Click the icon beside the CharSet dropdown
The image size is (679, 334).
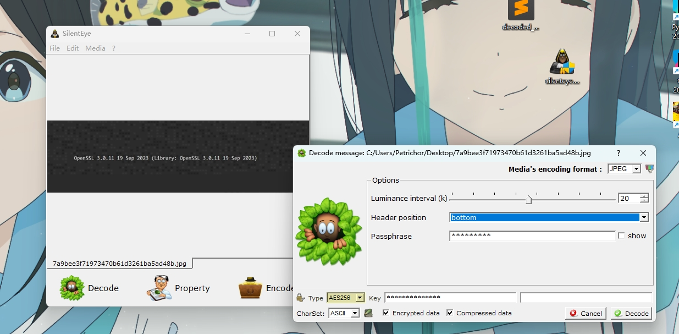(368, 313)
